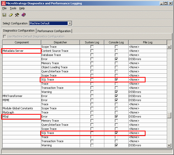Viewport: 174px width, 155px height.
Task: Click the vertical scrollbar up arrow
Action: point(169,47)
